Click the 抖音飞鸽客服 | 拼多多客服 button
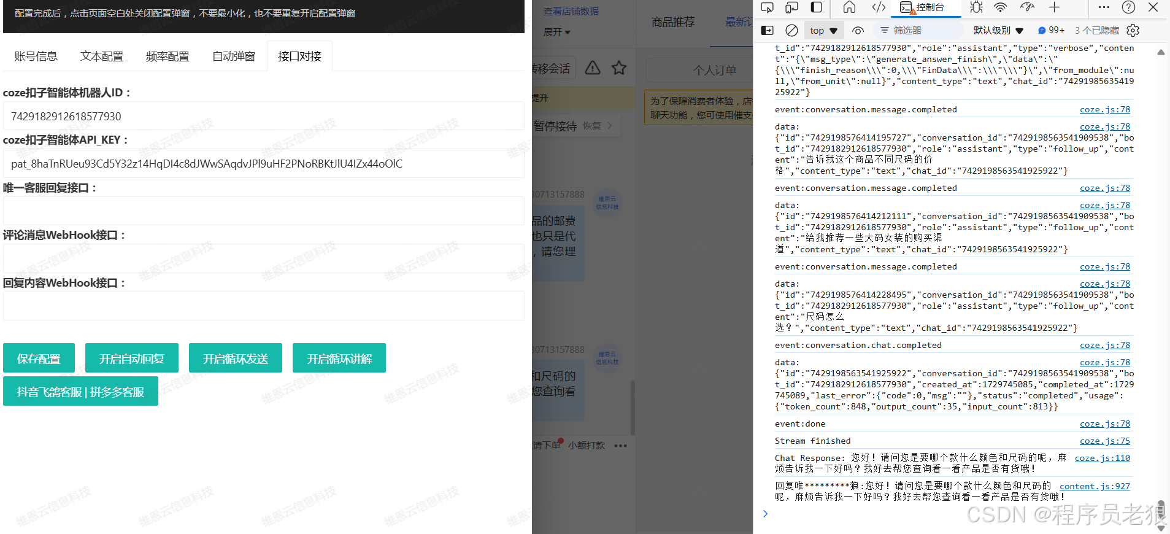 pyautogui.click(x=80, y=392)
